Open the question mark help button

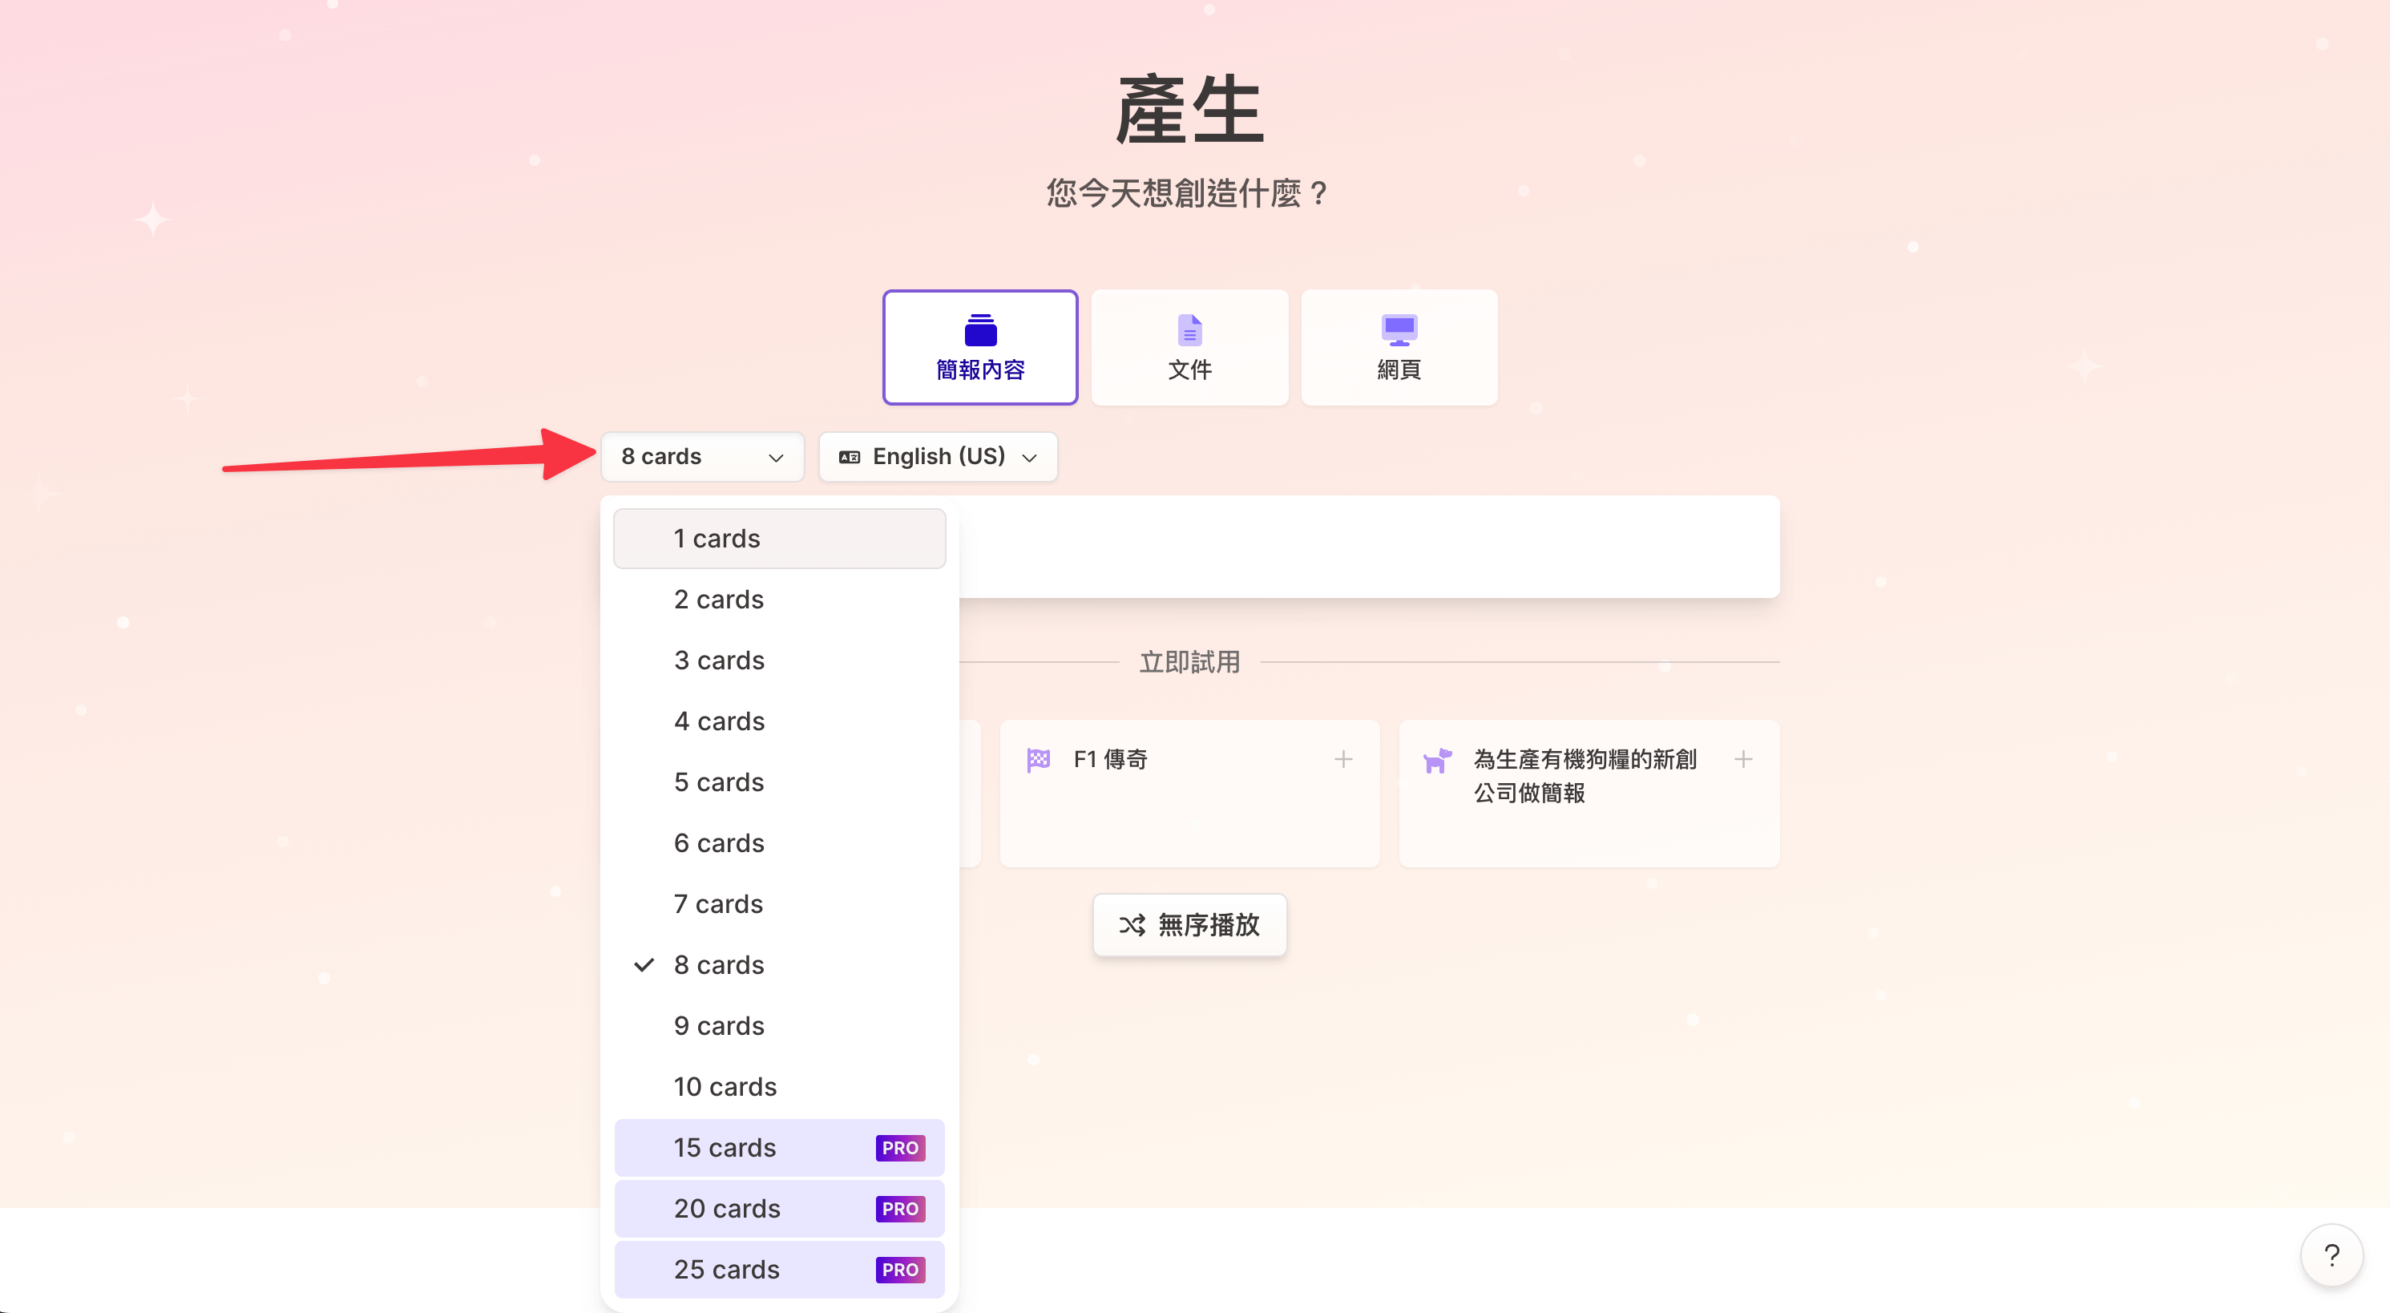click(2331, 1255)
